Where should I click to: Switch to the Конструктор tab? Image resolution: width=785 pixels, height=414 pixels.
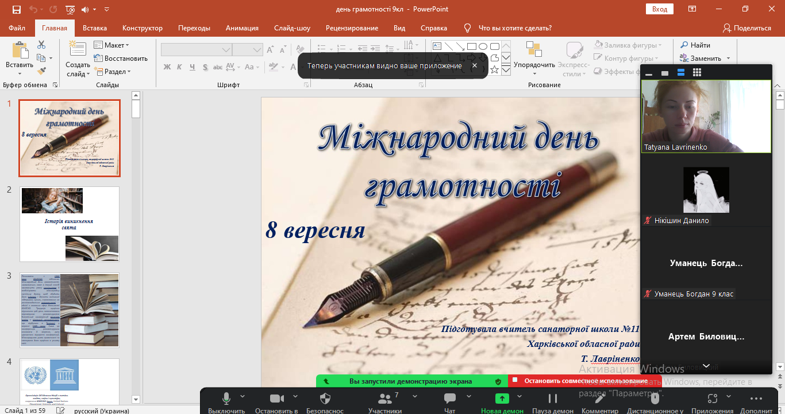143,28
